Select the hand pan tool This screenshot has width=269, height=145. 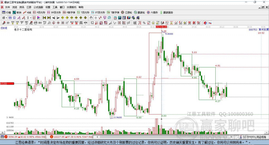tap(91, 18)
